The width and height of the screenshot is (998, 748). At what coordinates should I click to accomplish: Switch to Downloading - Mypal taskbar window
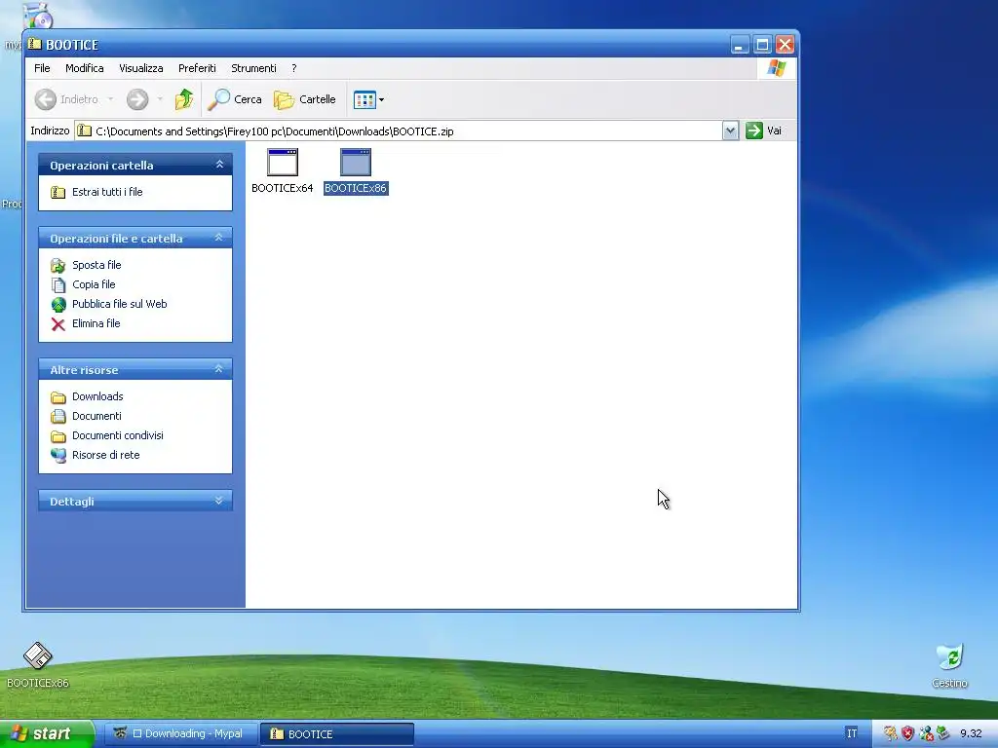pyautogui.click(x=180, y=733)
